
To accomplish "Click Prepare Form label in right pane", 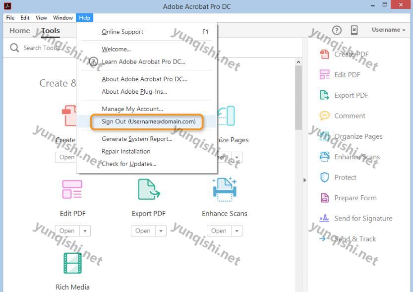I will coord(355,198).
